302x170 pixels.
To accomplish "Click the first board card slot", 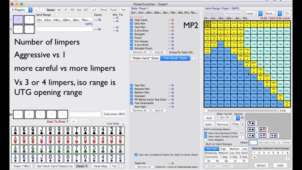I will tap(18, 114).
